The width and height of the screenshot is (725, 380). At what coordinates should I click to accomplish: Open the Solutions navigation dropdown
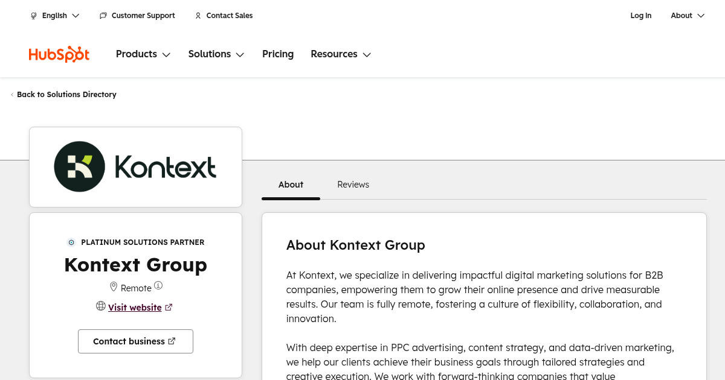click(x=216, y=54)
